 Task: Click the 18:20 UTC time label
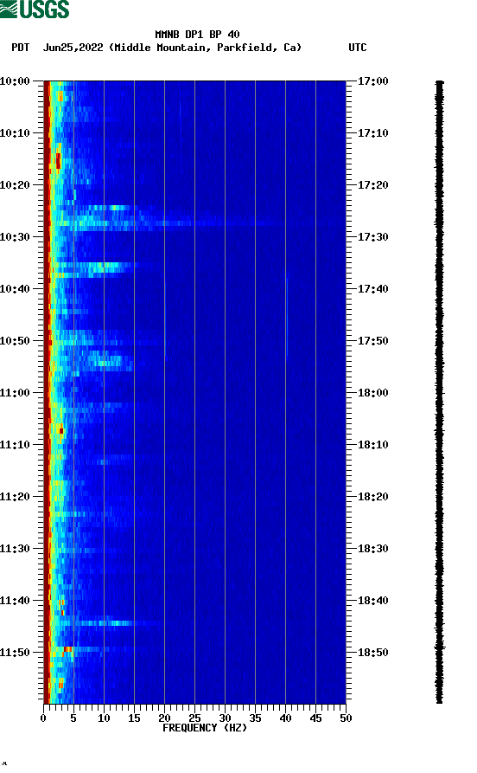(x=372, y=497)
